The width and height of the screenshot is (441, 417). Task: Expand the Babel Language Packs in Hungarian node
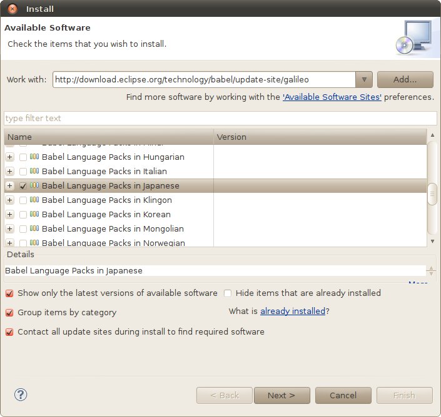[9, 157]
